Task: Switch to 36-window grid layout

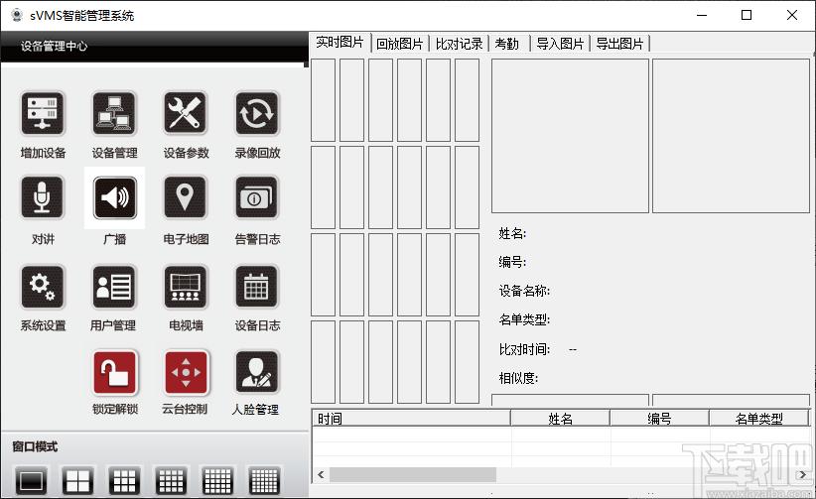Action: tap(264, 481)
